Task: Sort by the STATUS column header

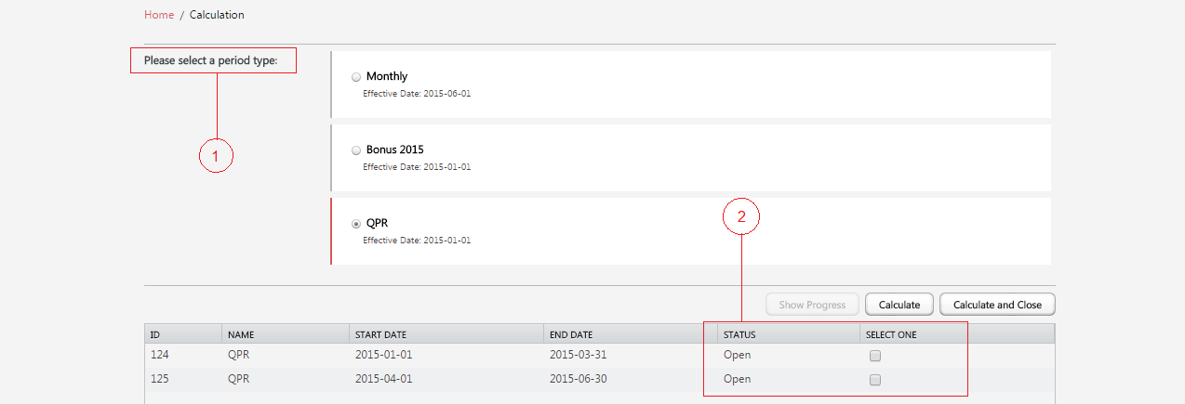Action: (x=789, y=334)
